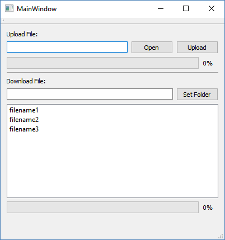Viewport: 225px width, 240px height.
Task: Click the resize grip in corner
Action: tap(221, 236)
